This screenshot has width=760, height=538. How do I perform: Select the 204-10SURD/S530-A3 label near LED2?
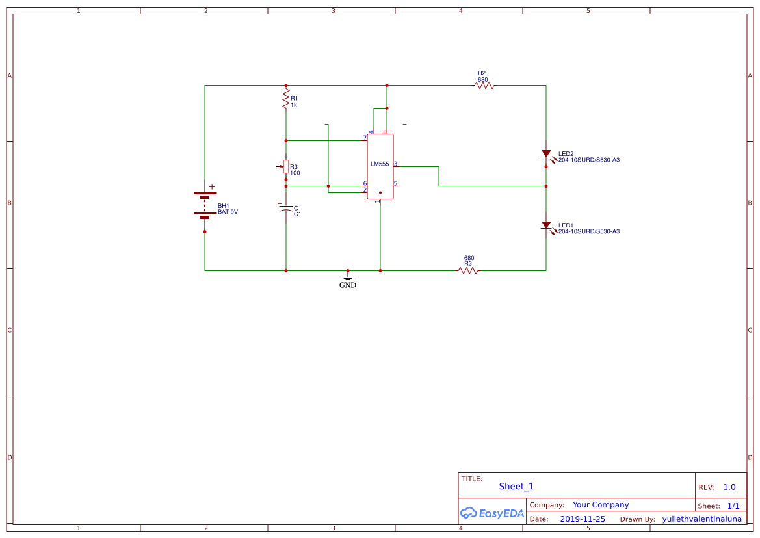pos(588,159)
